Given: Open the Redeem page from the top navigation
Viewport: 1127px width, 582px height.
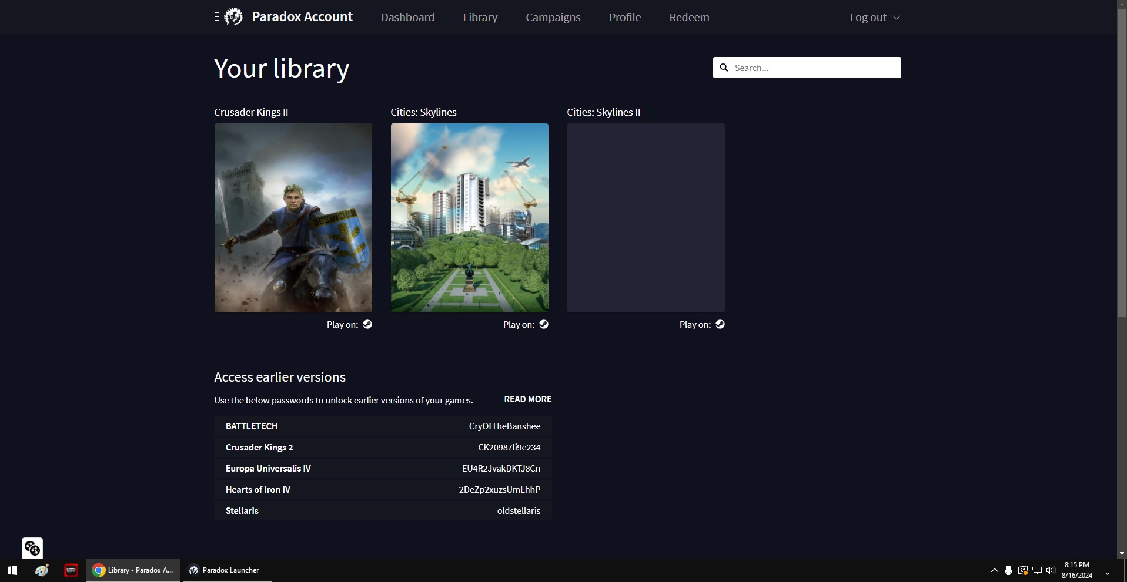Looking at the screenshot, I should click(688, 17).
